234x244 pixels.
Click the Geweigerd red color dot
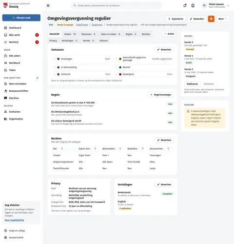pos(120,74)
